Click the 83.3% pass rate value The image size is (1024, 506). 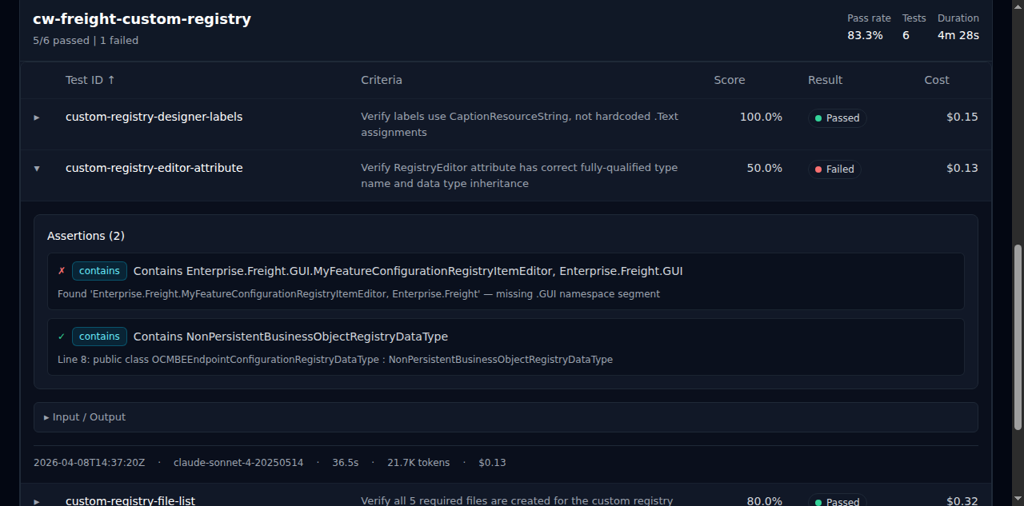click(x=865, y=35)
